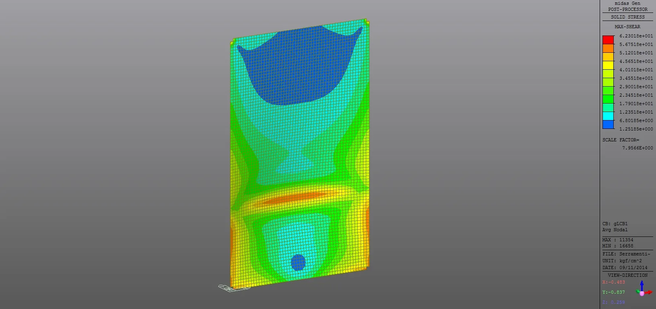Pick the swatch between 2.90018e+001 and 2.34518e+001
The width and height of the screenshot is (656, 309).
[x=608, y=91]
